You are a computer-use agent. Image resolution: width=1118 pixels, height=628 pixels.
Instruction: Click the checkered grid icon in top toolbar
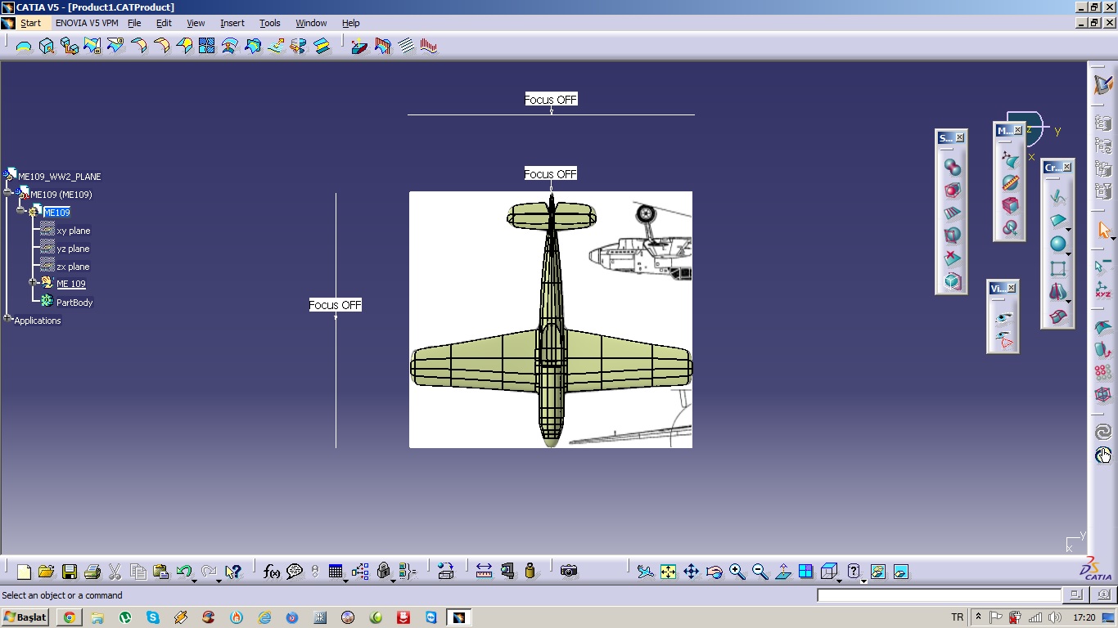[206, 47]
